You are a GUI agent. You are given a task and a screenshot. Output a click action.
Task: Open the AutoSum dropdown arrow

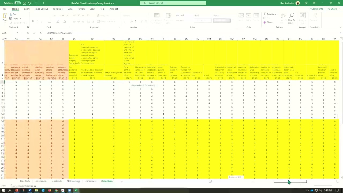tap(278, 14)
